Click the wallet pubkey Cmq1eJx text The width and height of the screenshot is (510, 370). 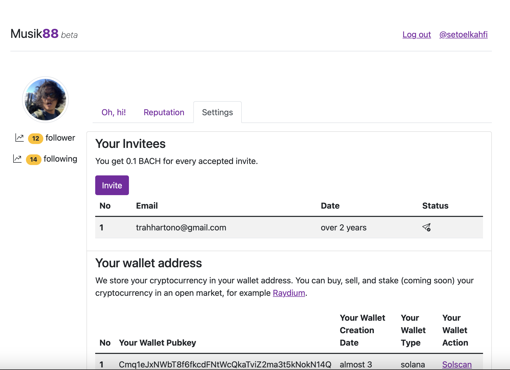point(225,364)
